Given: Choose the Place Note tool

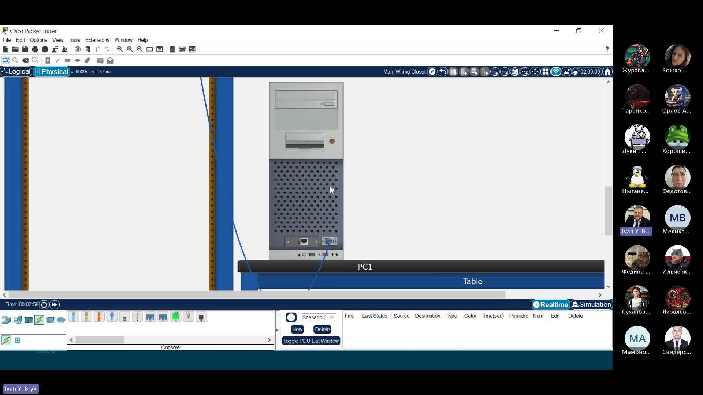Looking at the screenshot, I should [48, 60].
